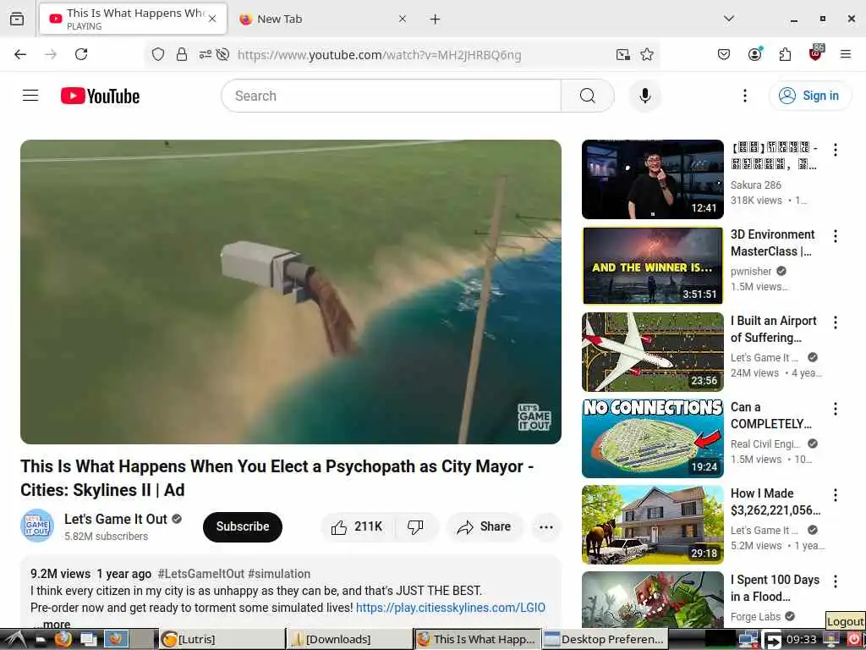Click the network icon in the system tray

click(748, 640)
